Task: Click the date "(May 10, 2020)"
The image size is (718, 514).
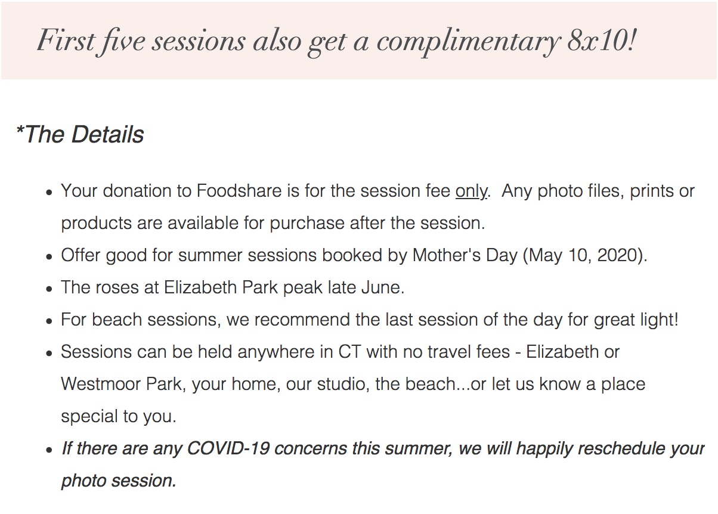Action: (x=585, y=256)
